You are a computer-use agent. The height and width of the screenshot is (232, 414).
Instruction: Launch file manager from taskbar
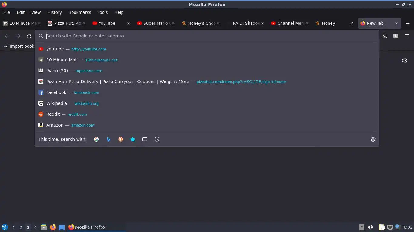pos(44,227)
